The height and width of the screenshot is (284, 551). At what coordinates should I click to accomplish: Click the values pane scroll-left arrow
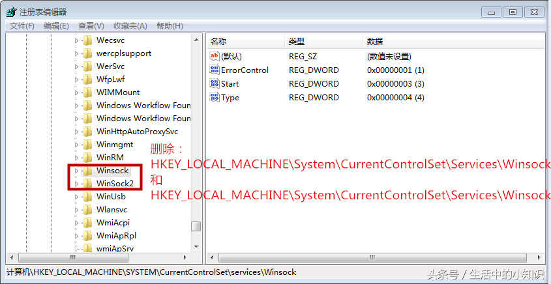click(x=212, y=258)
